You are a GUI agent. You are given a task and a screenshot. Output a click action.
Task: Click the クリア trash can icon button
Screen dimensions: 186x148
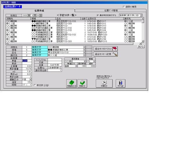pyautogui.click(x=121, y=84)
